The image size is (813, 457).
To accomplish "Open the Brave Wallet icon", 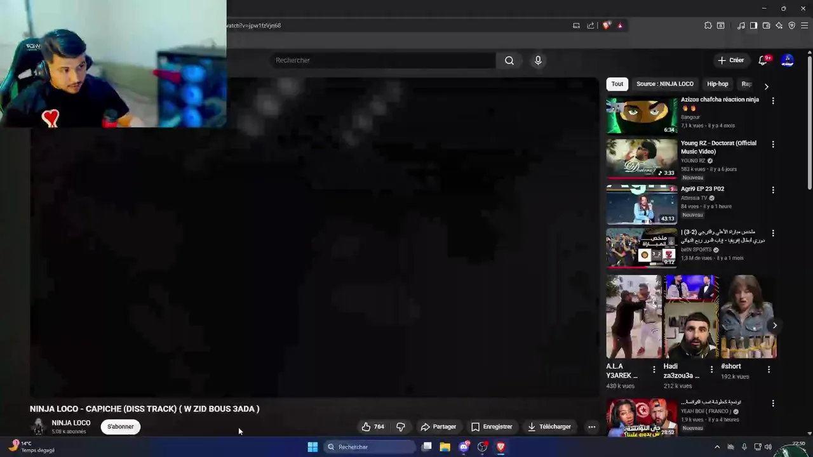I will pyautogui.click(x=767, y=25).
